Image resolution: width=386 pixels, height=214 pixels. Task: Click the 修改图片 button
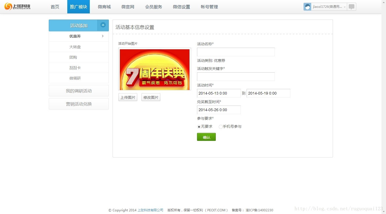pyautogui.click(x=151, y=97)
